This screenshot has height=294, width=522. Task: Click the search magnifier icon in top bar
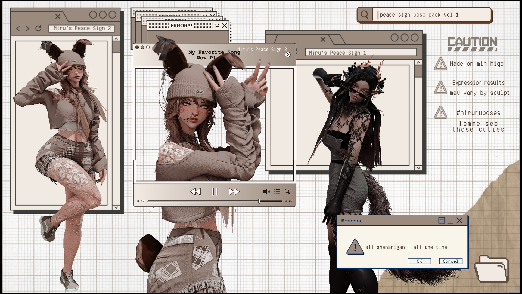coord(365,15)
